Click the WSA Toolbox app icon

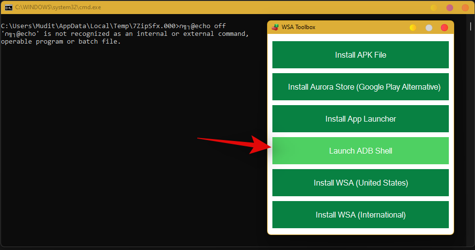[x=275, y=28]
